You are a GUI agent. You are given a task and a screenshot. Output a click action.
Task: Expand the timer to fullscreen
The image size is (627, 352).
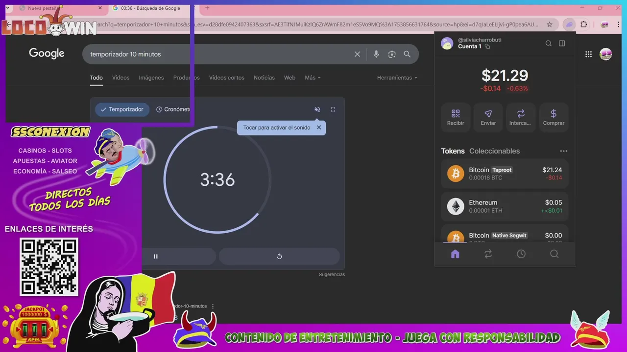coord(333,110)
